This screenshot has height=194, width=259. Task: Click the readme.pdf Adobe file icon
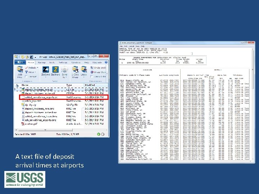pyautogui.click(x=23, y=124)
